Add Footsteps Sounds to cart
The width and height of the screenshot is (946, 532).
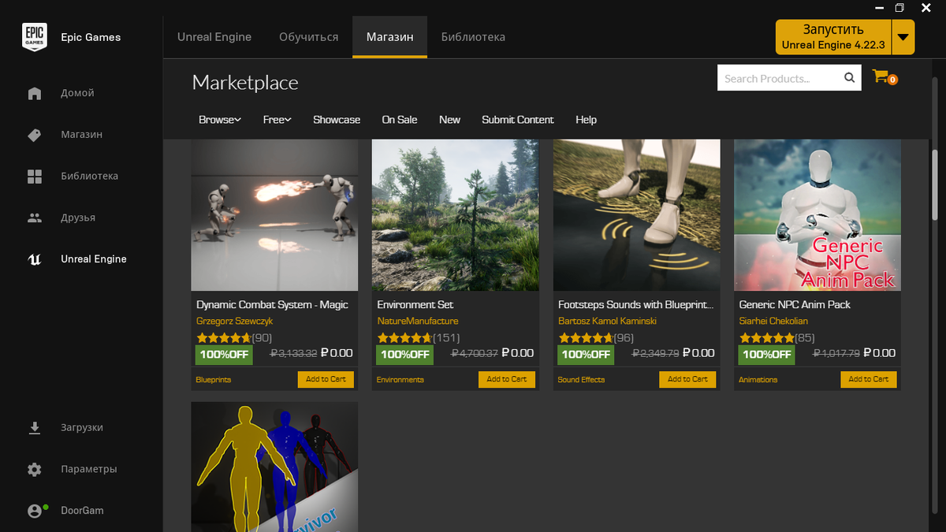[x=688, y=379]
